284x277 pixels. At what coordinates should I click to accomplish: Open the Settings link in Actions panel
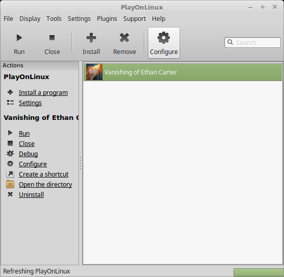click(x=30, y=103)
